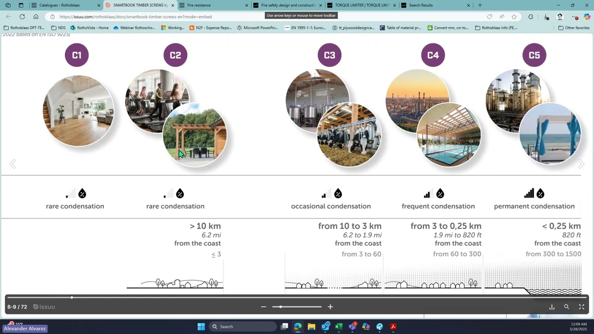Open browser extensions menu

pyautogui.click(x=531, y=17)
